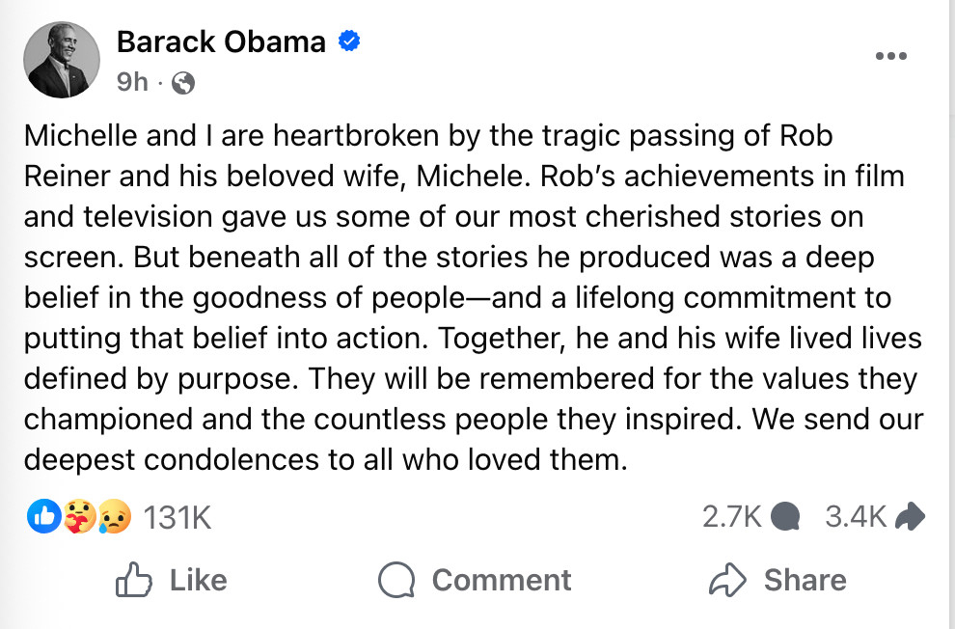Click the blue thumbs-up reaction emoji
955x629 pixels.
44,518
